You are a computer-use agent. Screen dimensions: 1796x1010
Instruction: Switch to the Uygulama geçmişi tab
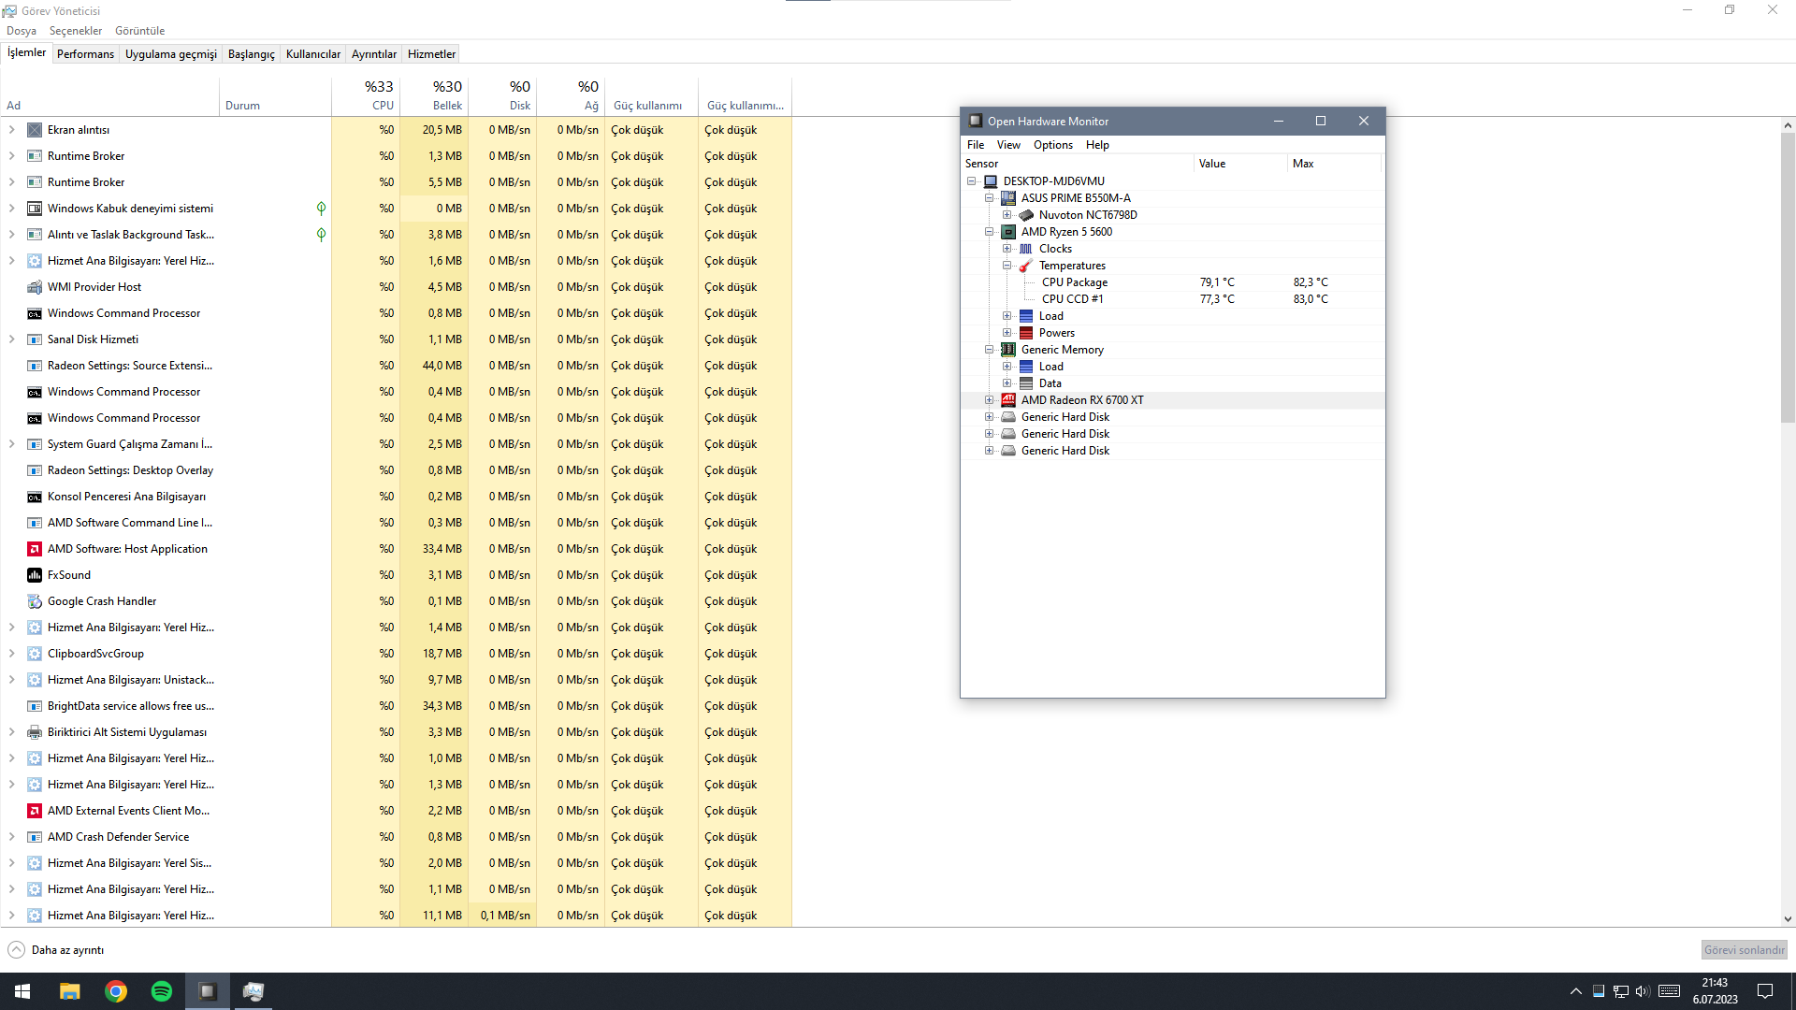coord(171,54)
